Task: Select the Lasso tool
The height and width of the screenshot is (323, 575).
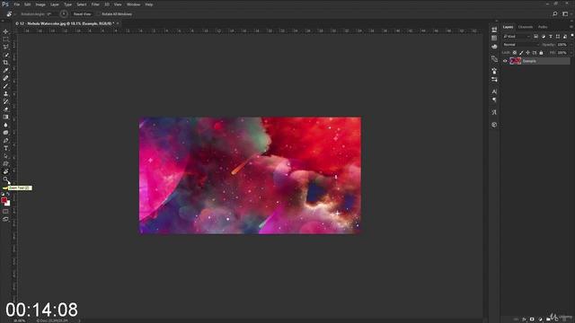Action: [x=5, y=47]
